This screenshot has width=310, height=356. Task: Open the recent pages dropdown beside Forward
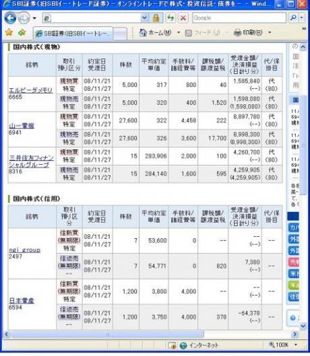click(34, 18)
